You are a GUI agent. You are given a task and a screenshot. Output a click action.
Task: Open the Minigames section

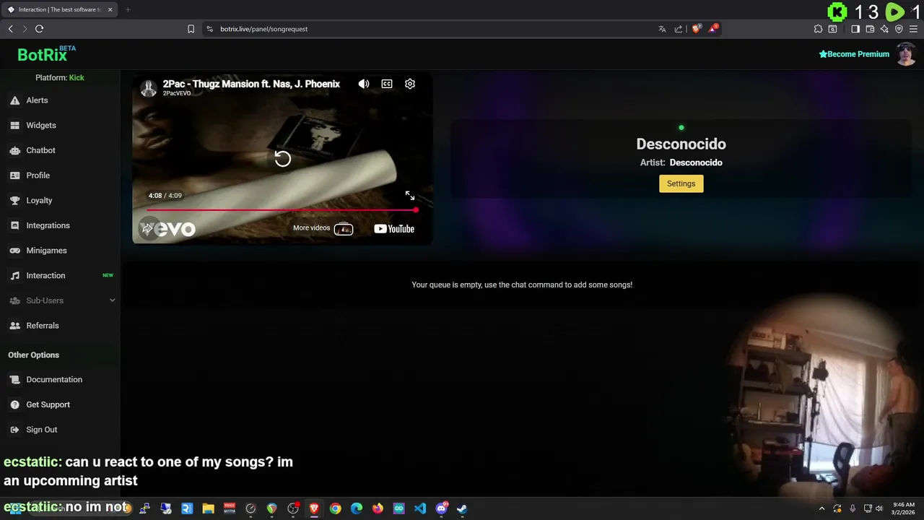click(60, 251)
